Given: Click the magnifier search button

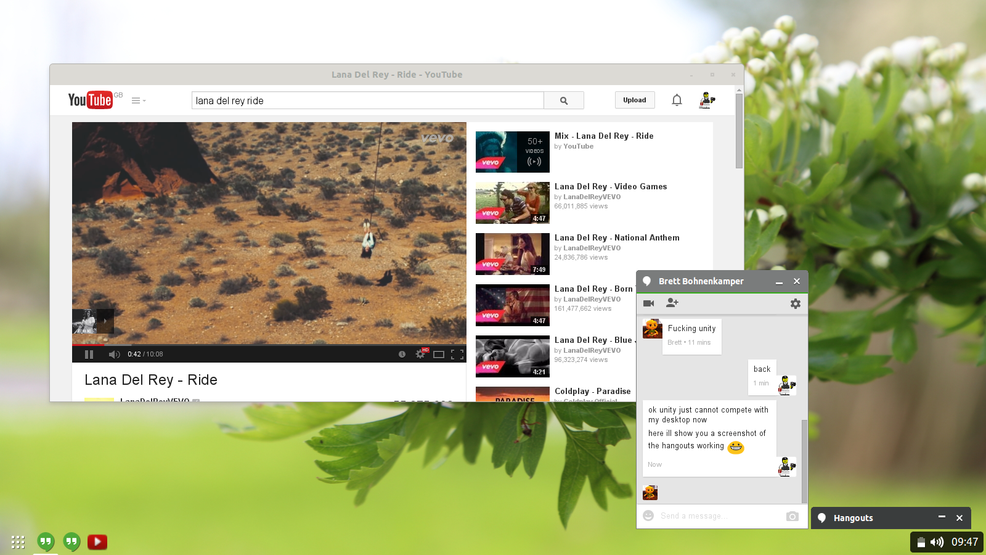Looking at the screenshot, I should coord(564,101).
